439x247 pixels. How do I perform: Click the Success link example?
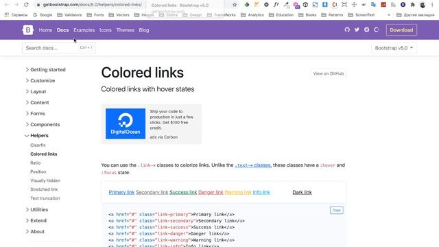(x=183, y=192)
